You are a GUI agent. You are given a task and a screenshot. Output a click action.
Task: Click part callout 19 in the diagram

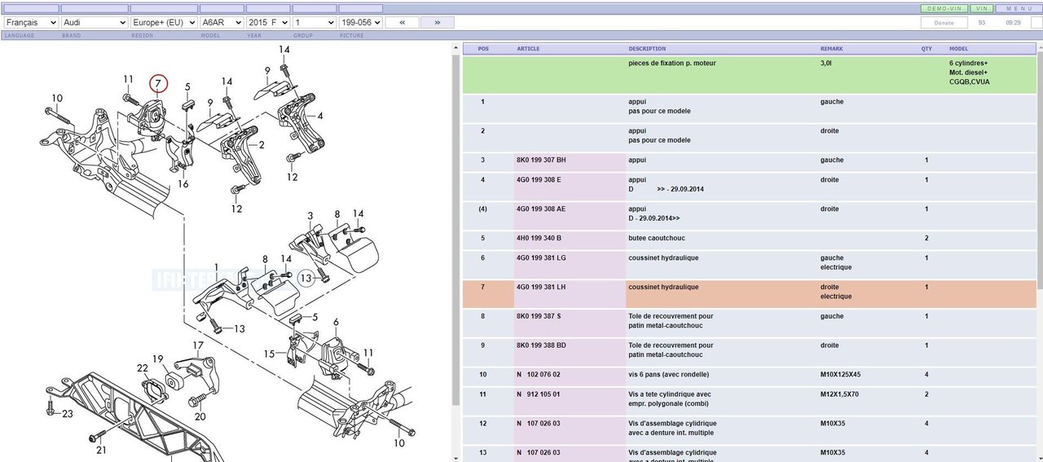158,359
